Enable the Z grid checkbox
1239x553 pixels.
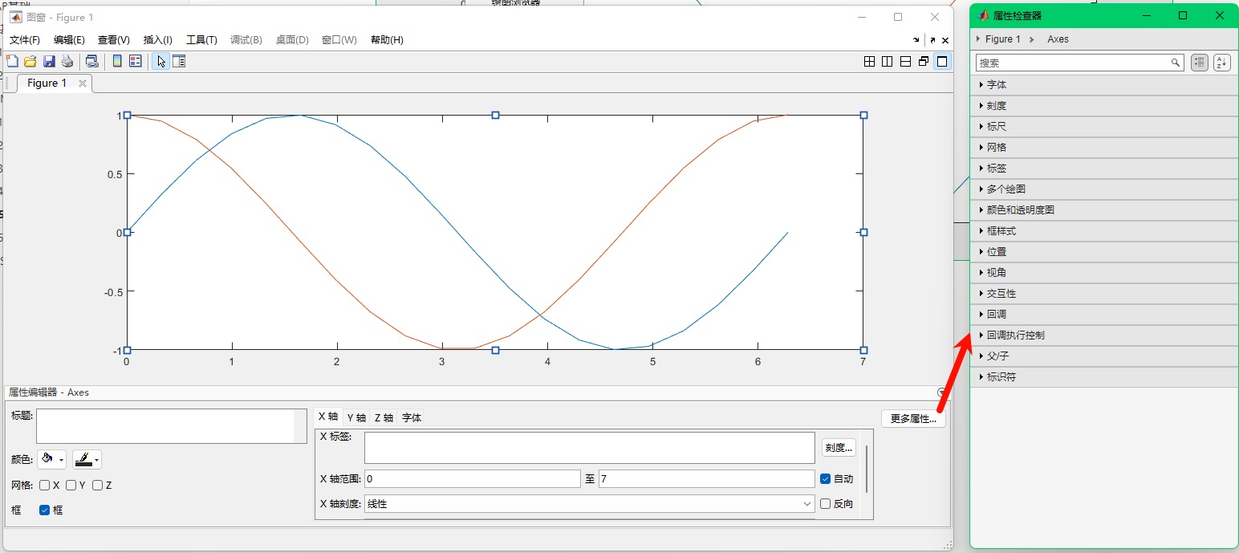pos(97,486)
